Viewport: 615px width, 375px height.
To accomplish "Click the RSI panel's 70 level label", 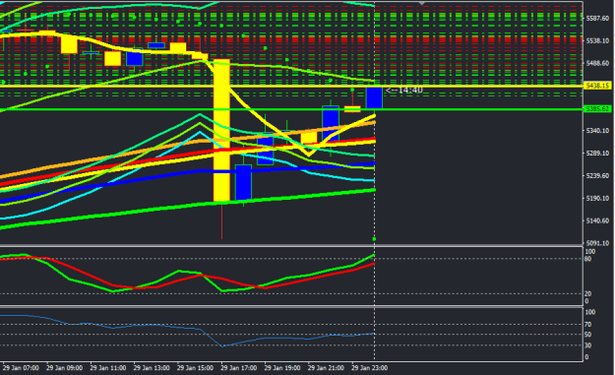I will pos(587,325).
